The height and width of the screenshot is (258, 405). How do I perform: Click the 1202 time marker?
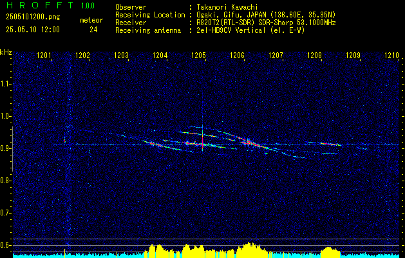pos(82,55)
